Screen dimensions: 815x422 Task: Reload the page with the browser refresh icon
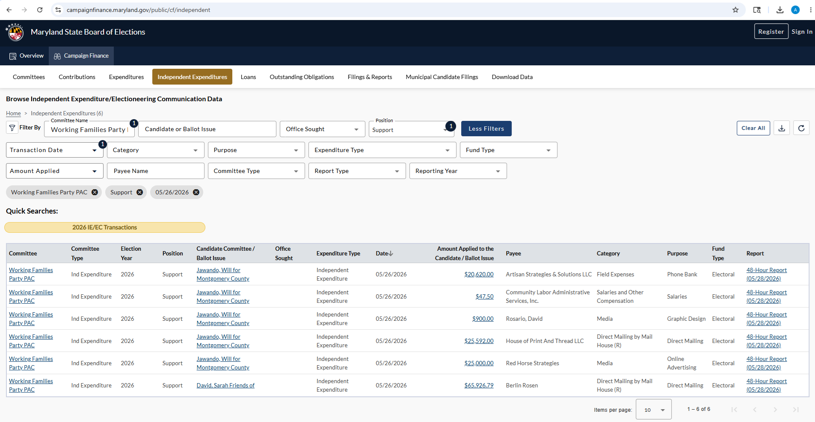pyautogui.click(x=40, y=10)
